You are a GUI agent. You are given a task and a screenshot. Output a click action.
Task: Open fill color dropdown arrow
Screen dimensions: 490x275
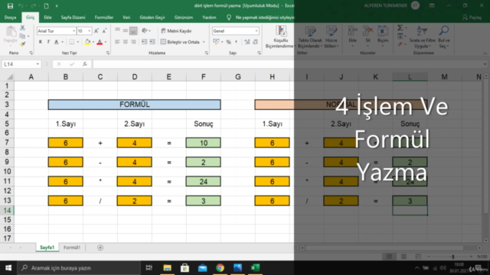[93, 42]
